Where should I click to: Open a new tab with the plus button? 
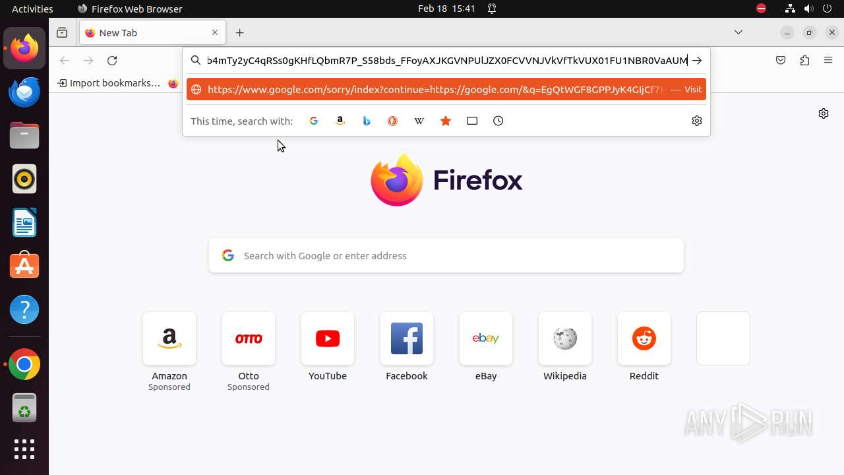(240, 32)
